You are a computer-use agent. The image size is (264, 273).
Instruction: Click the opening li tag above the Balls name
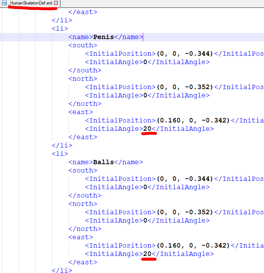click(x=60, y=154)
